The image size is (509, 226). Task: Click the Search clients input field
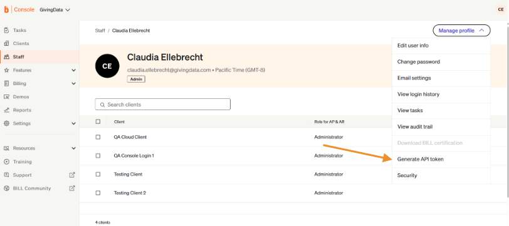(162, 105)
